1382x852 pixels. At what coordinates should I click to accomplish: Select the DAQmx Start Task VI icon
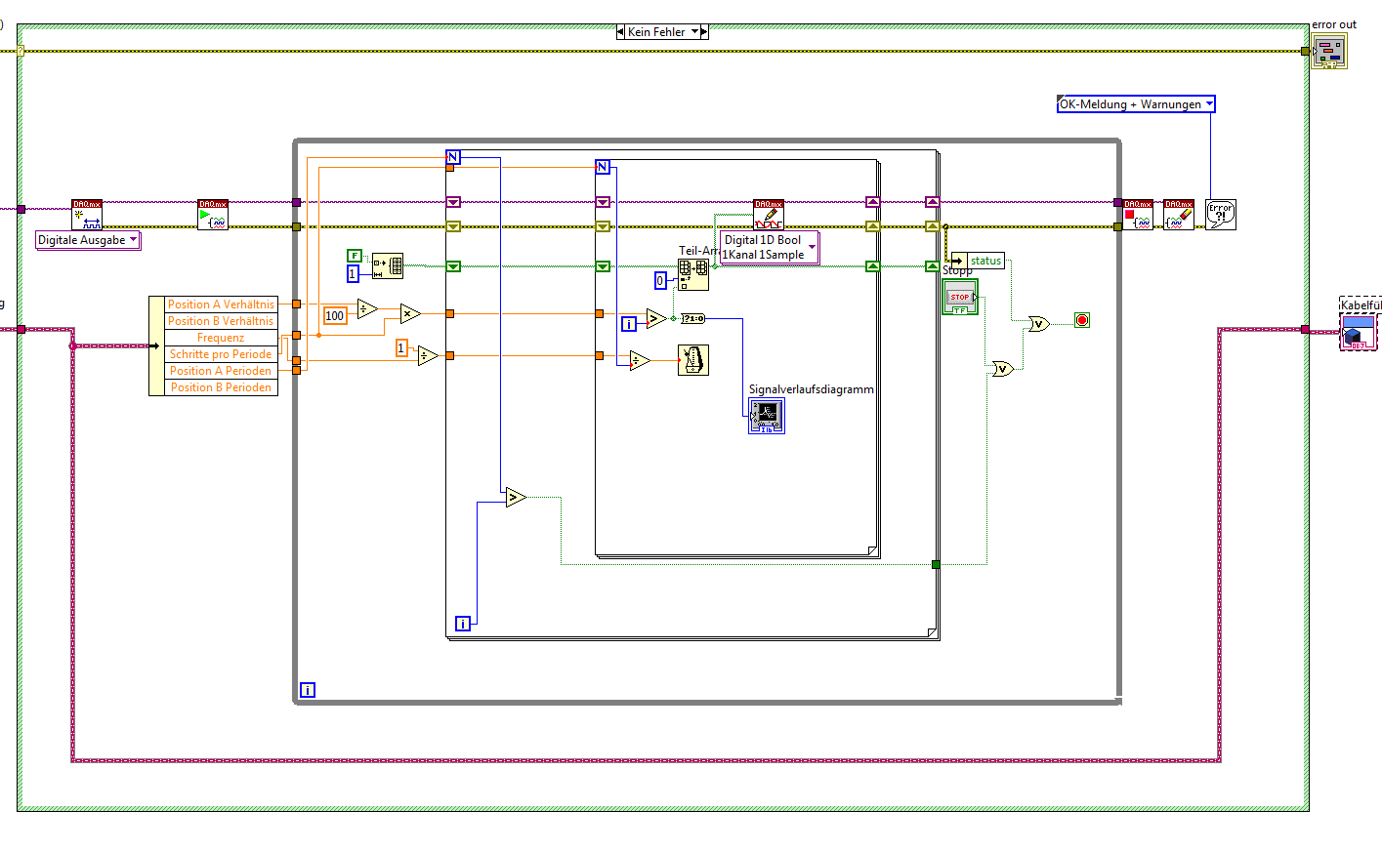tap(213, 215)
